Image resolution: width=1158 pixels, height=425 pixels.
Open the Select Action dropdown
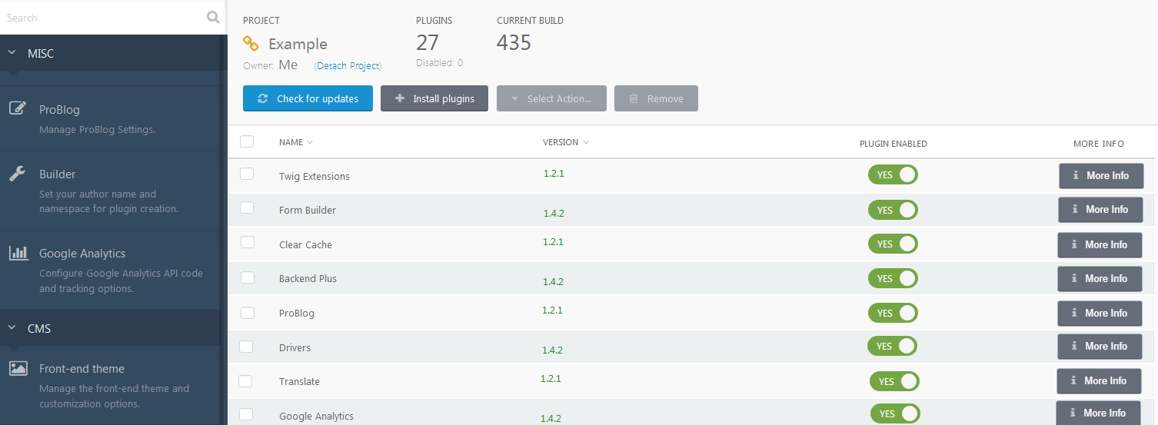pos(551,98)
